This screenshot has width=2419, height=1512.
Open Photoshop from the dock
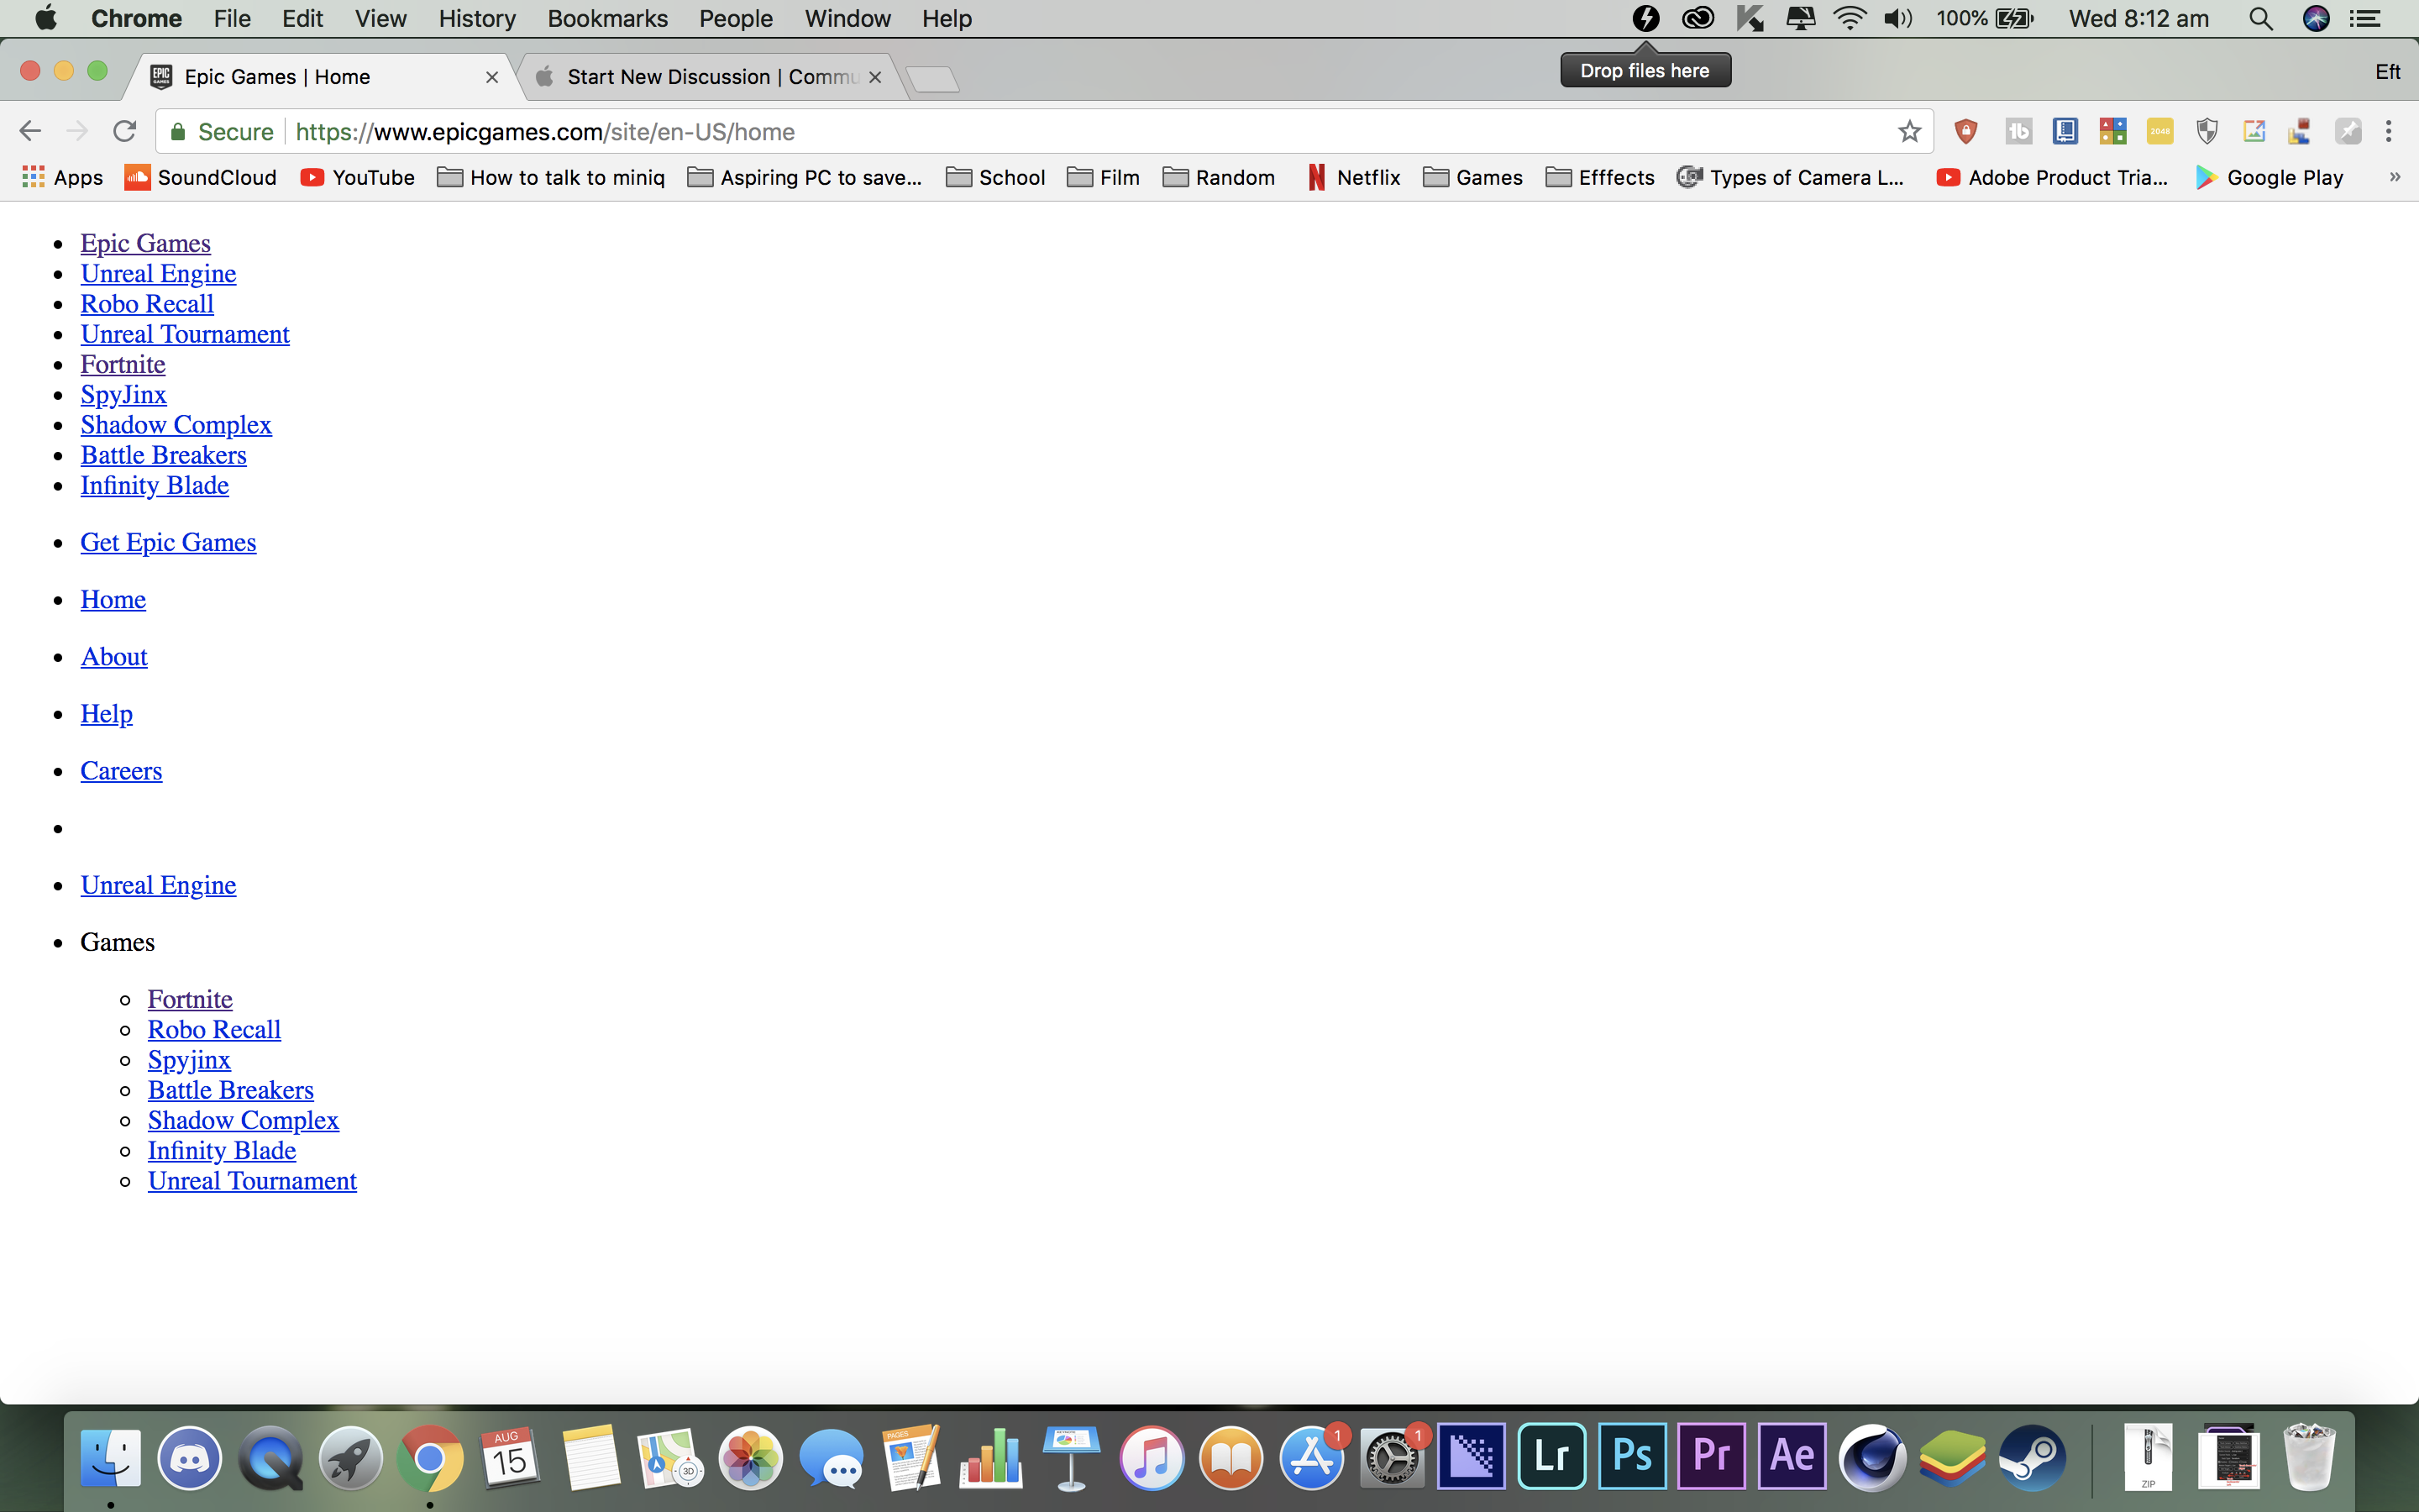(x=1634, y=1456)
